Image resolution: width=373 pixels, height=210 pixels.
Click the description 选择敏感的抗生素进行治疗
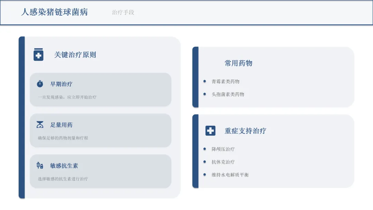click(x=63, y=179)
